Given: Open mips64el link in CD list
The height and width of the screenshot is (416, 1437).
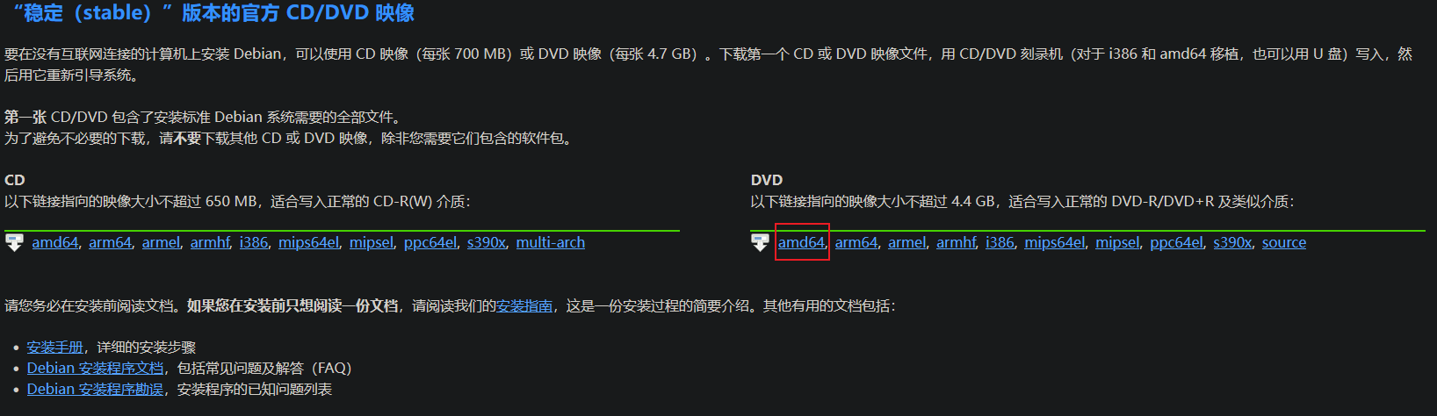Looking at the screenshot, I should [x=308, y=243].
